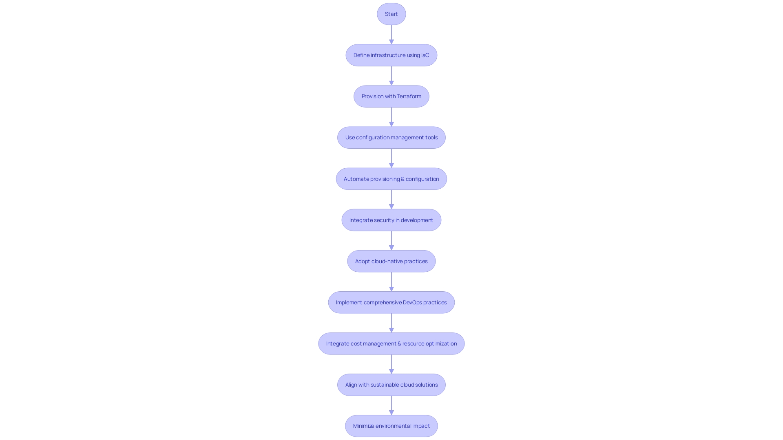This screenshot has height=440, width=783.
Task: Toggle the Align with sustainable cloud solutions step
Action: 391,384
